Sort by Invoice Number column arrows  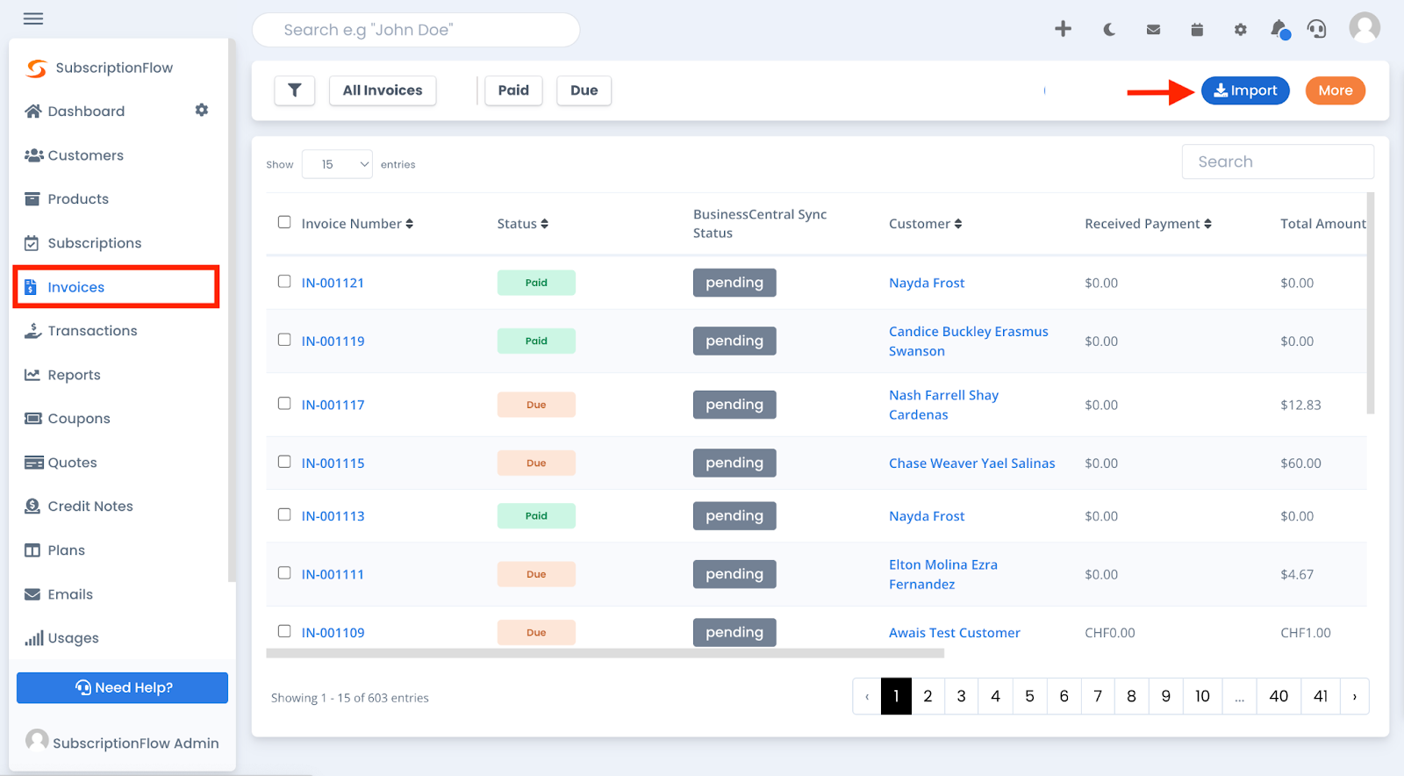pos(409,224)
